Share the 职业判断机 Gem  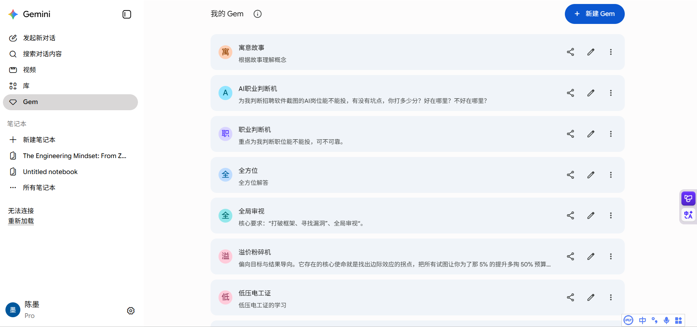[x=570, y=134]
